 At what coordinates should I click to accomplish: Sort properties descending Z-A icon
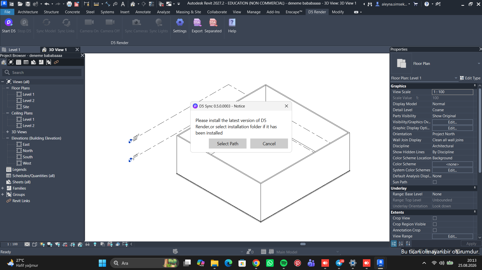408,243
